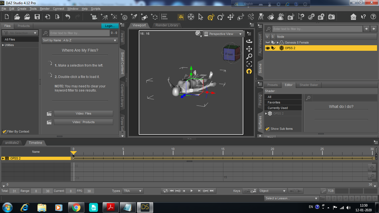The height and width of the screenshot is (213, 379).
Task: Create a new null object
Action: 155,17
